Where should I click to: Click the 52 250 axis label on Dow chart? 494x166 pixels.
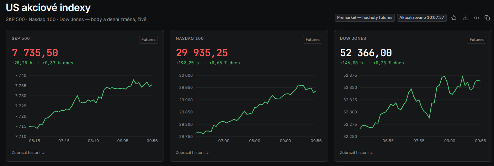point(350,136)
